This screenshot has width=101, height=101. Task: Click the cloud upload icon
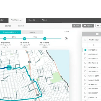[x=85, y=26]
